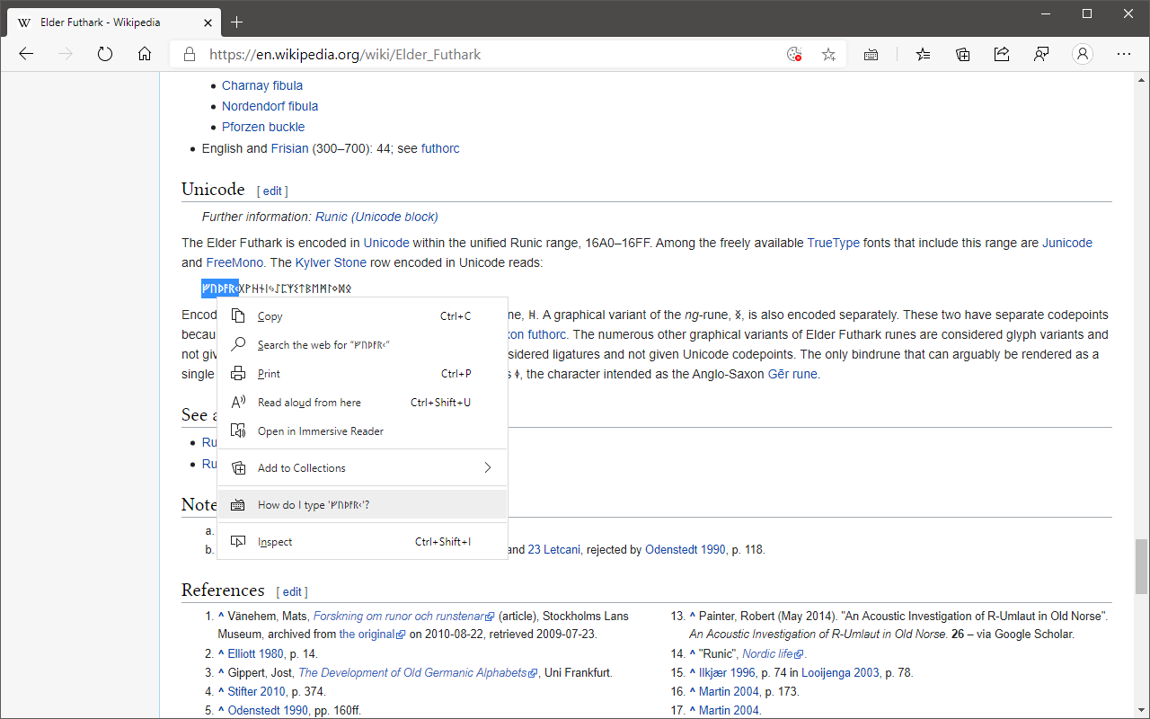Open the Nordic life link
1150x719 pixels.
click(773, 654)
